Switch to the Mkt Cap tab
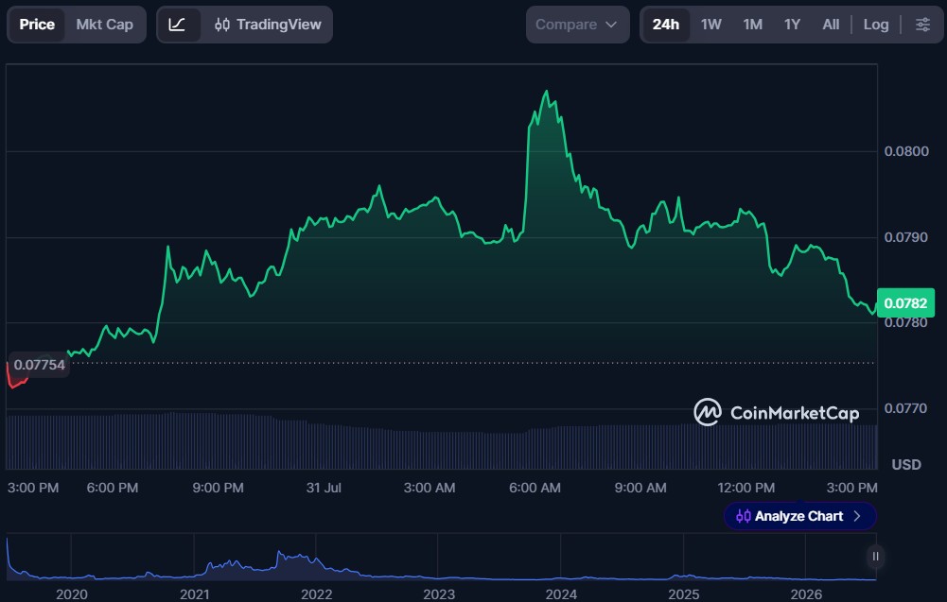The width and height of the screenshot is (947, 602). click(x=104, y=25)
